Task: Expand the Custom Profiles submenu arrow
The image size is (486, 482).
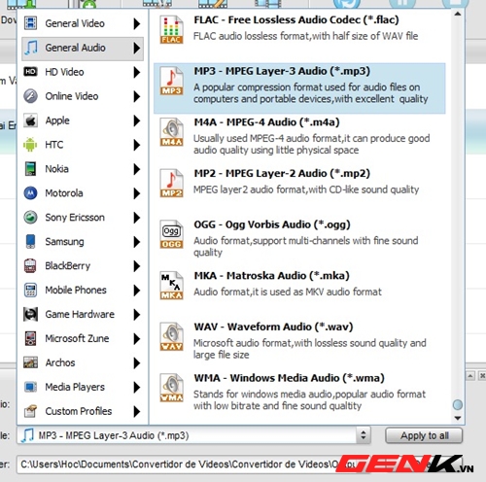Action: pyautogui.click(x=137, y=411)
